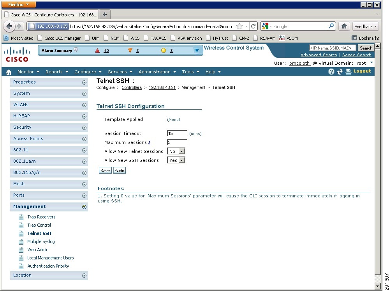Open the Trap Control page icon

point(21,225)
